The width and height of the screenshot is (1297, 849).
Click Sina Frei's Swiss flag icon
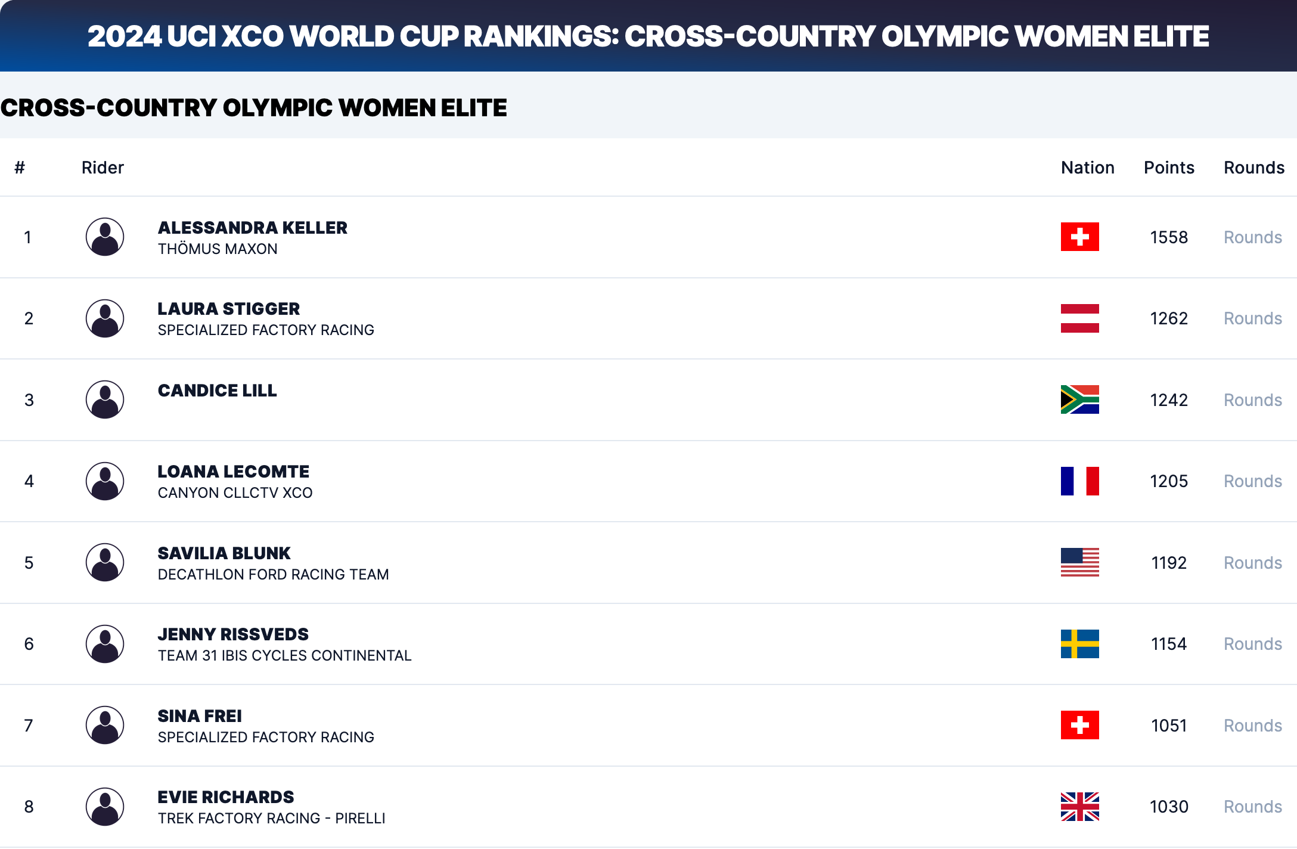coord(1079,725)
